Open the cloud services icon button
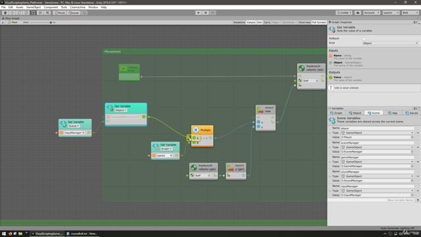421x237 pixels. (x=358, y=13)
